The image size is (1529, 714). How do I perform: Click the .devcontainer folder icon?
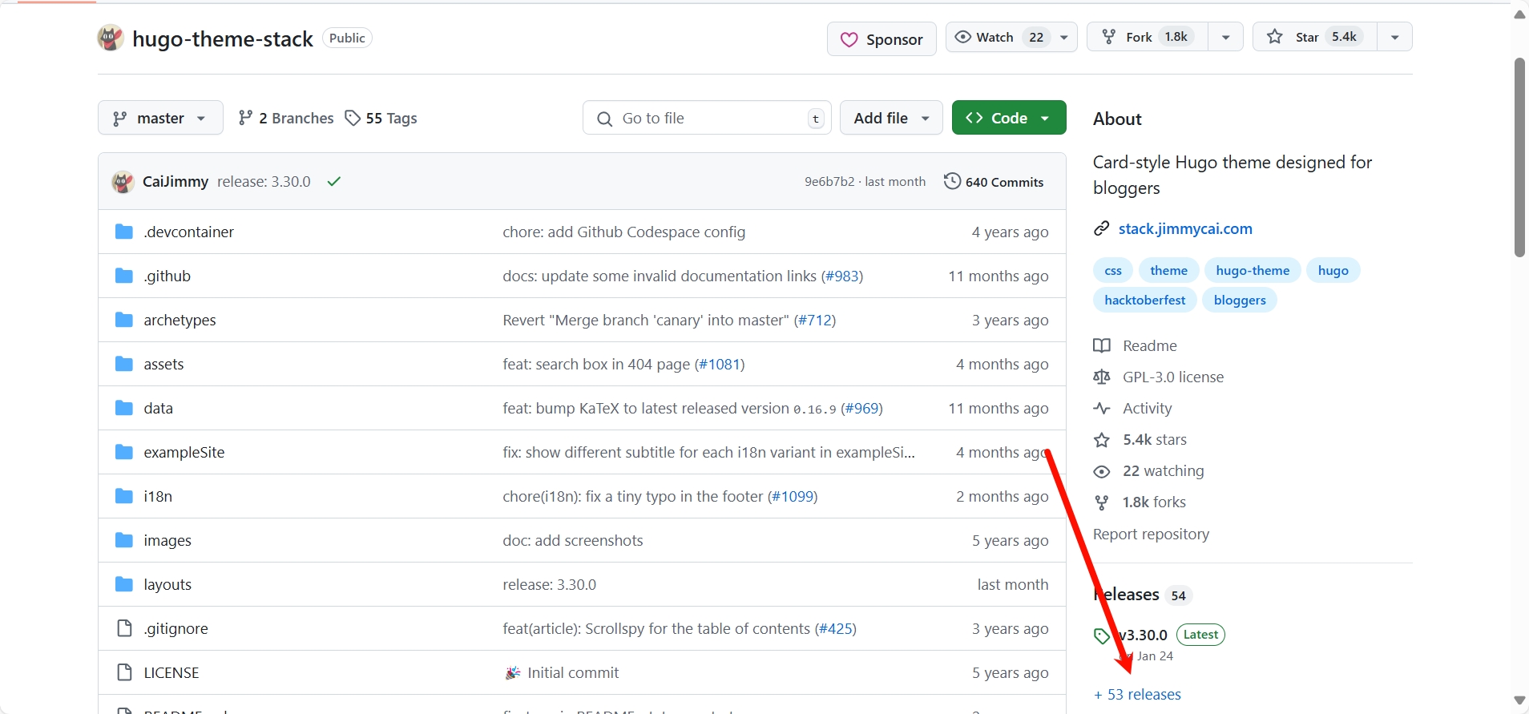(x=123, y=232)
